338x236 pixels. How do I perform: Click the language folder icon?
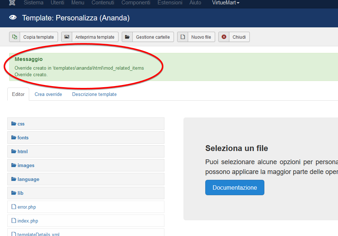click(14, 179)
